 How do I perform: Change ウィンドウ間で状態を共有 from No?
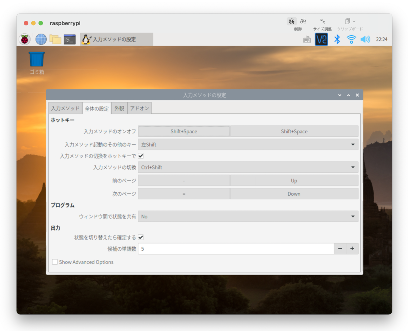point(248,216)
